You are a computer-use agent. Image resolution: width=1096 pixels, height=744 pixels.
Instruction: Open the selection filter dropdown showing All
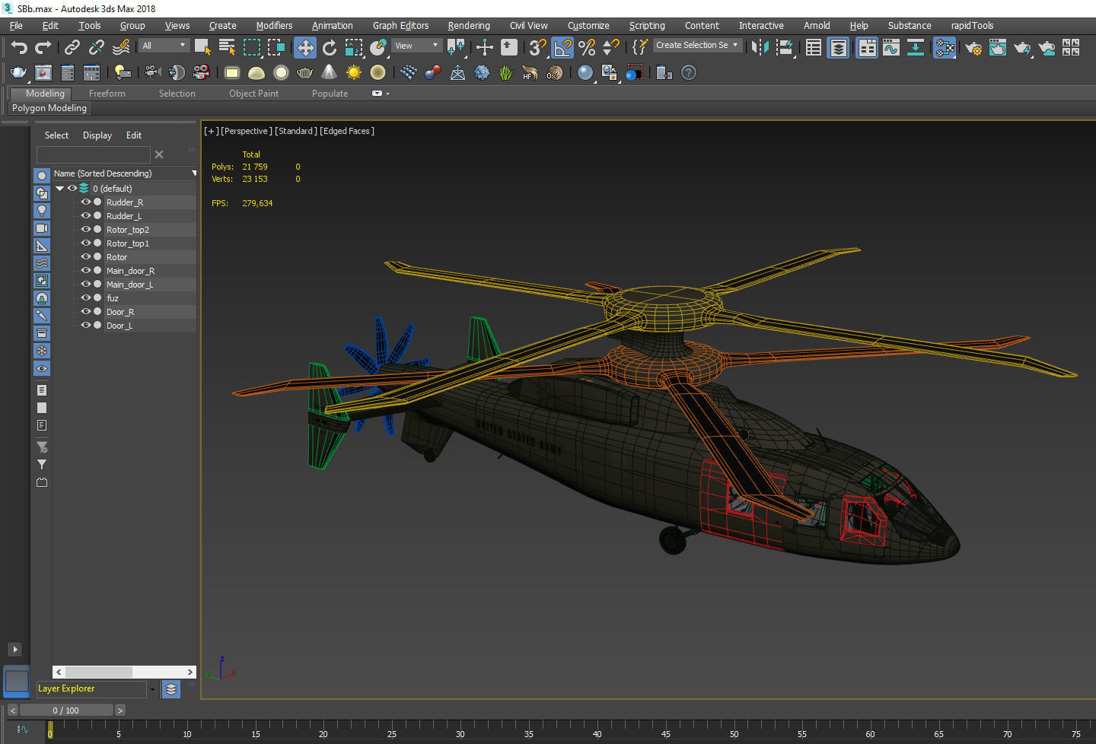(x=162, y=44)
